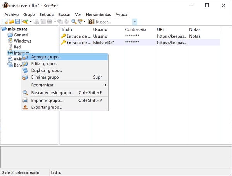Click the Eliminar grupo menu icon

pyautogui.click(x=25, y=77)
